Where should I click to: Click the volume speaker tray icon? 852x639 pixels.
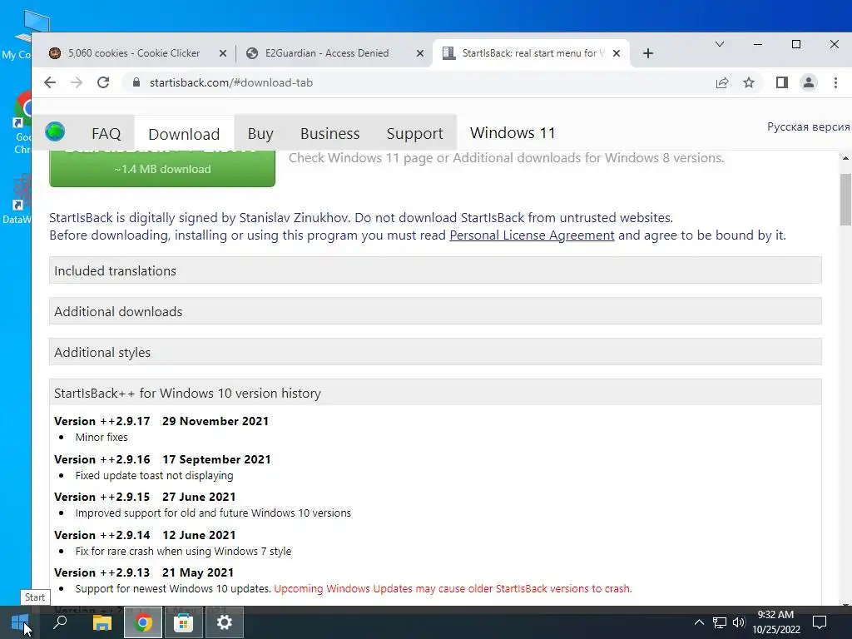tap(739, 622)
